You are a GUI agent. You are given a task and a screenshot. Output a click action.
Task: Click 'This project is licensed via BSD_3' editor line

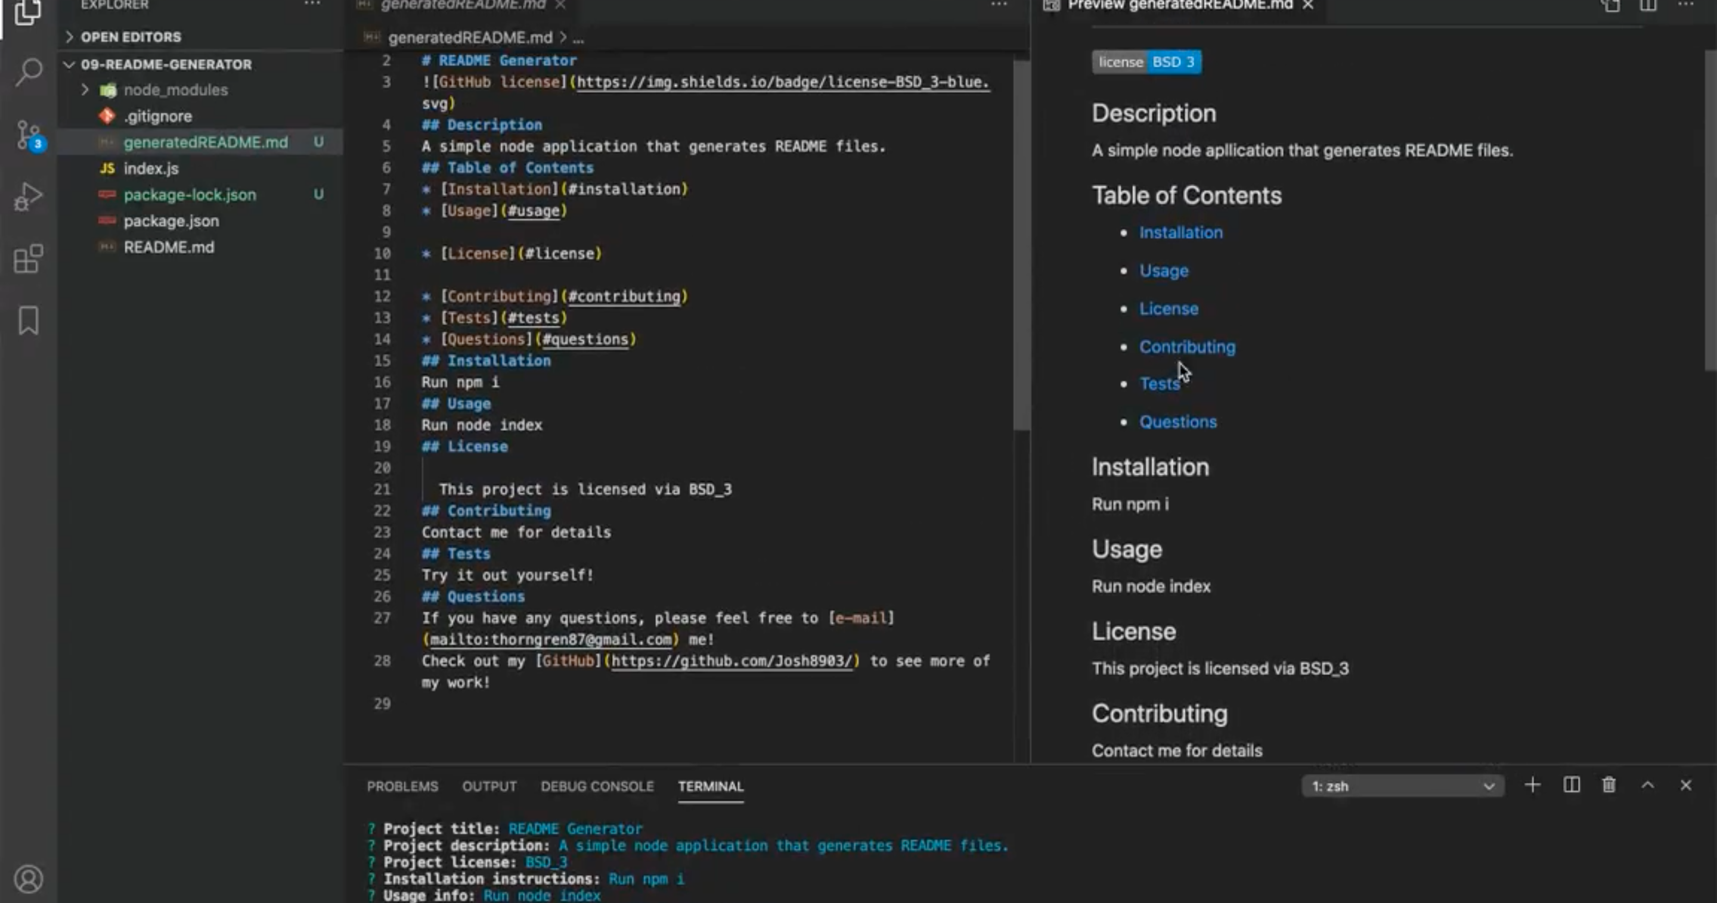tap(585, 490)
